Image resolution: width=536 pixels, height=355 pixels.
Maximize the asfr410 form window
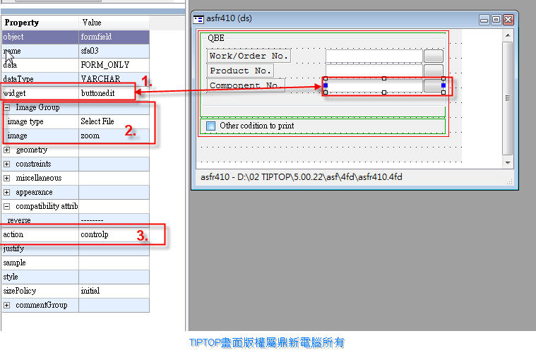(496, 20)
